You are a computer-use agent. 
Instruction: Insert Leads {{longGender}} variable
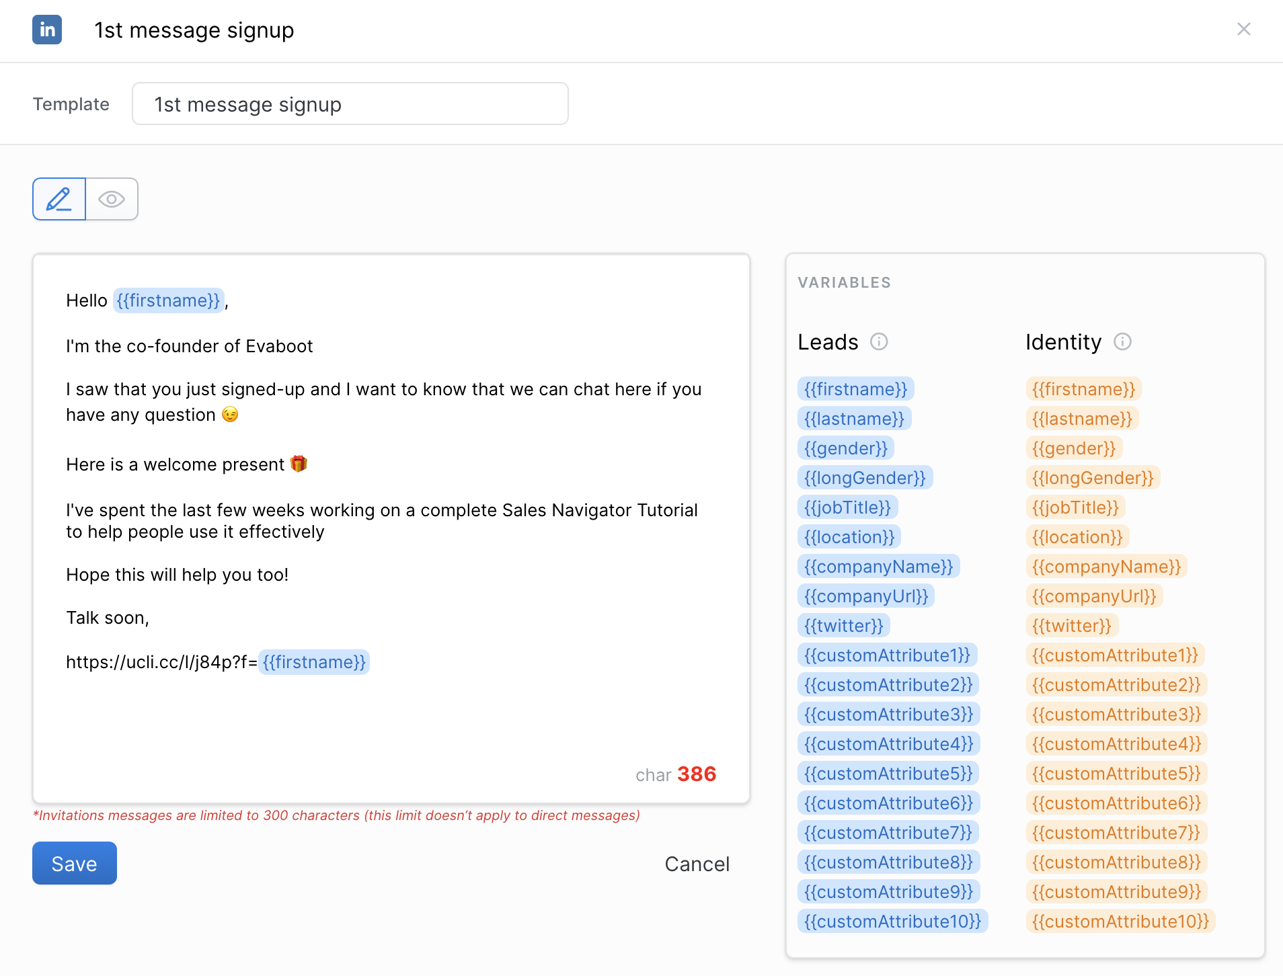pos(865,478)
